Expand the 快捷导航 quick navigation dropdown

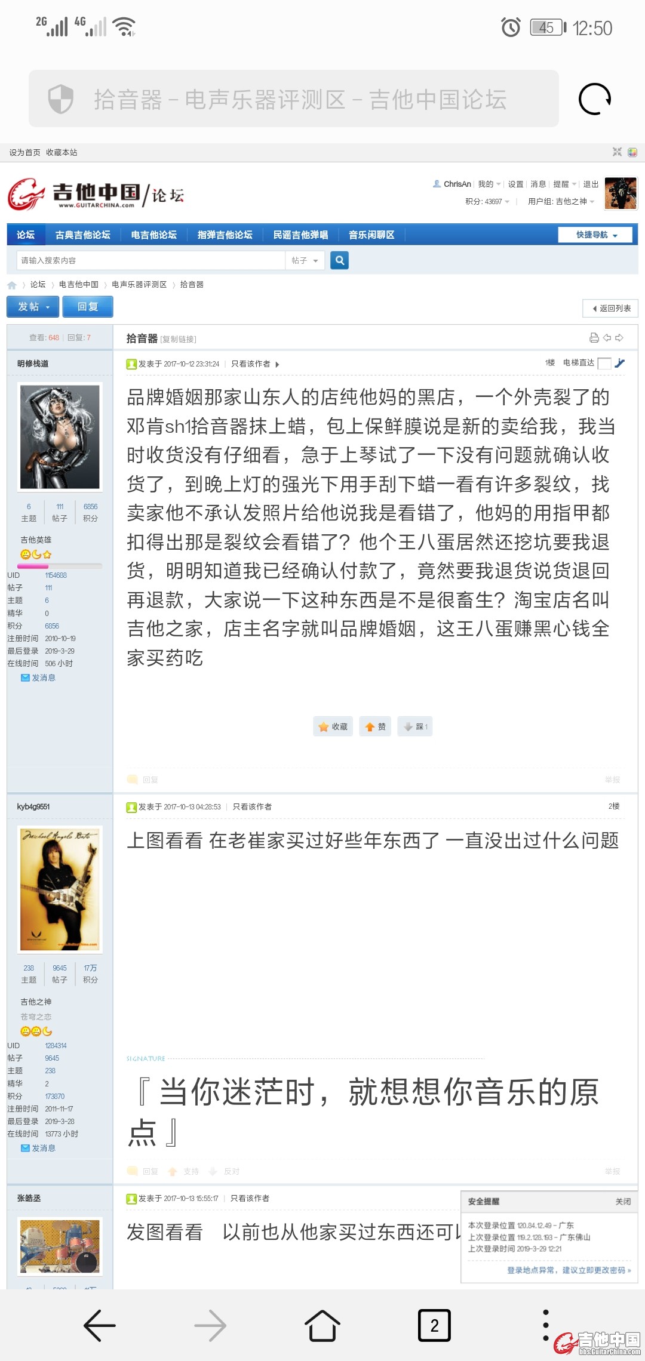pyautogui.click(x=596, y=235)
